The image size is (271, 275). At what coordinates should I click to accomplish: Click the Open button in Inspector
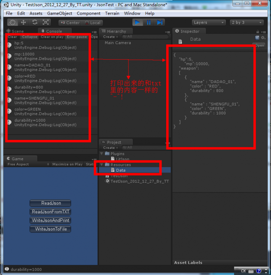tap(260, 45)
